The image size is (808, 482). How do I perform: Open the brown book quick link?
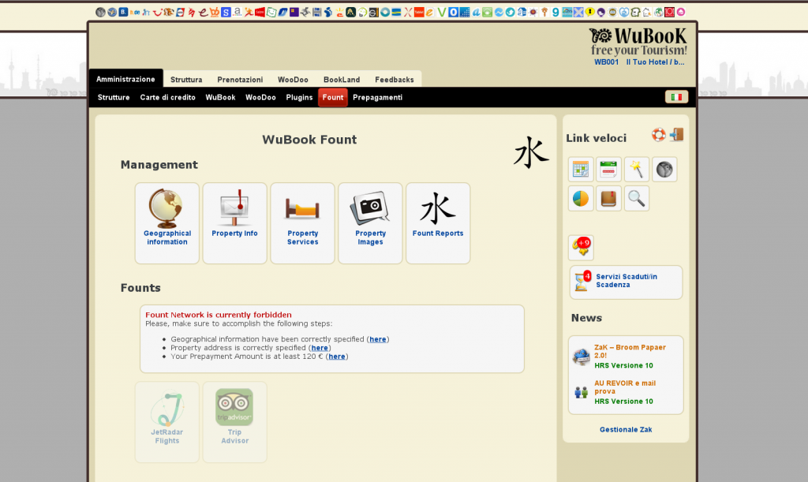coord(608,198)
